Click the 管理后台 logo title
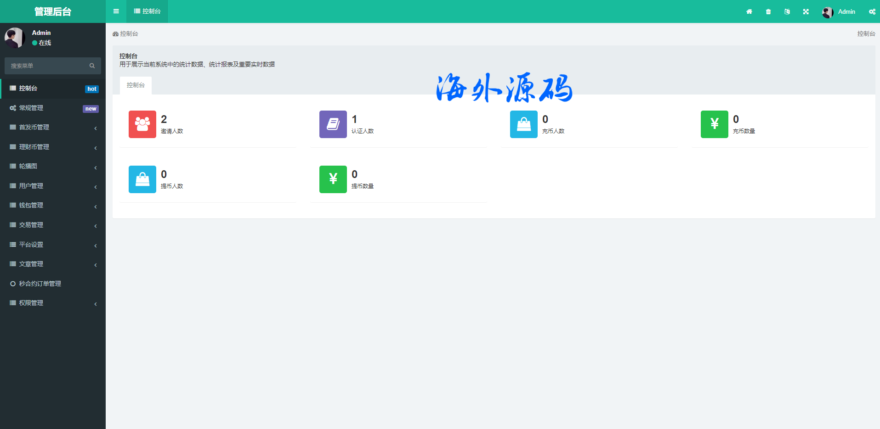 point(53,11)
